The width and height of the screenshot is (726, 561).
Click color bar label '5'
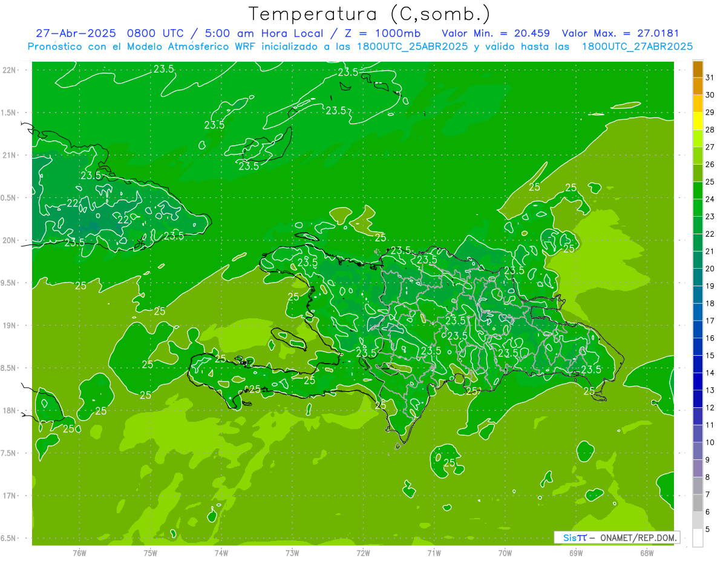(x=708, y=530)
